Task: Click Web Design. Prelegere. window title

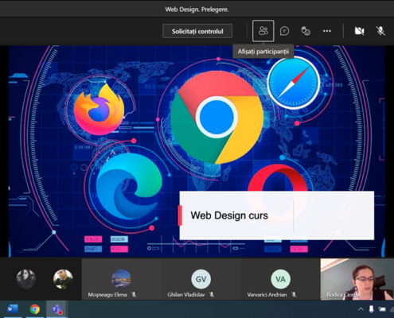Action: coord(197,10)
